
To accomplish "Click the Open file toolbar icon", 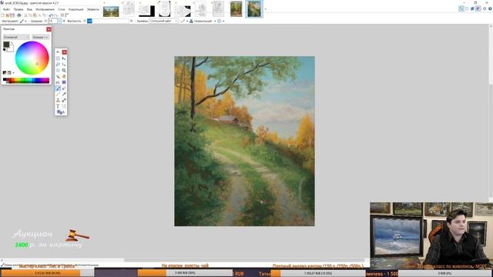I will point(7,15).
